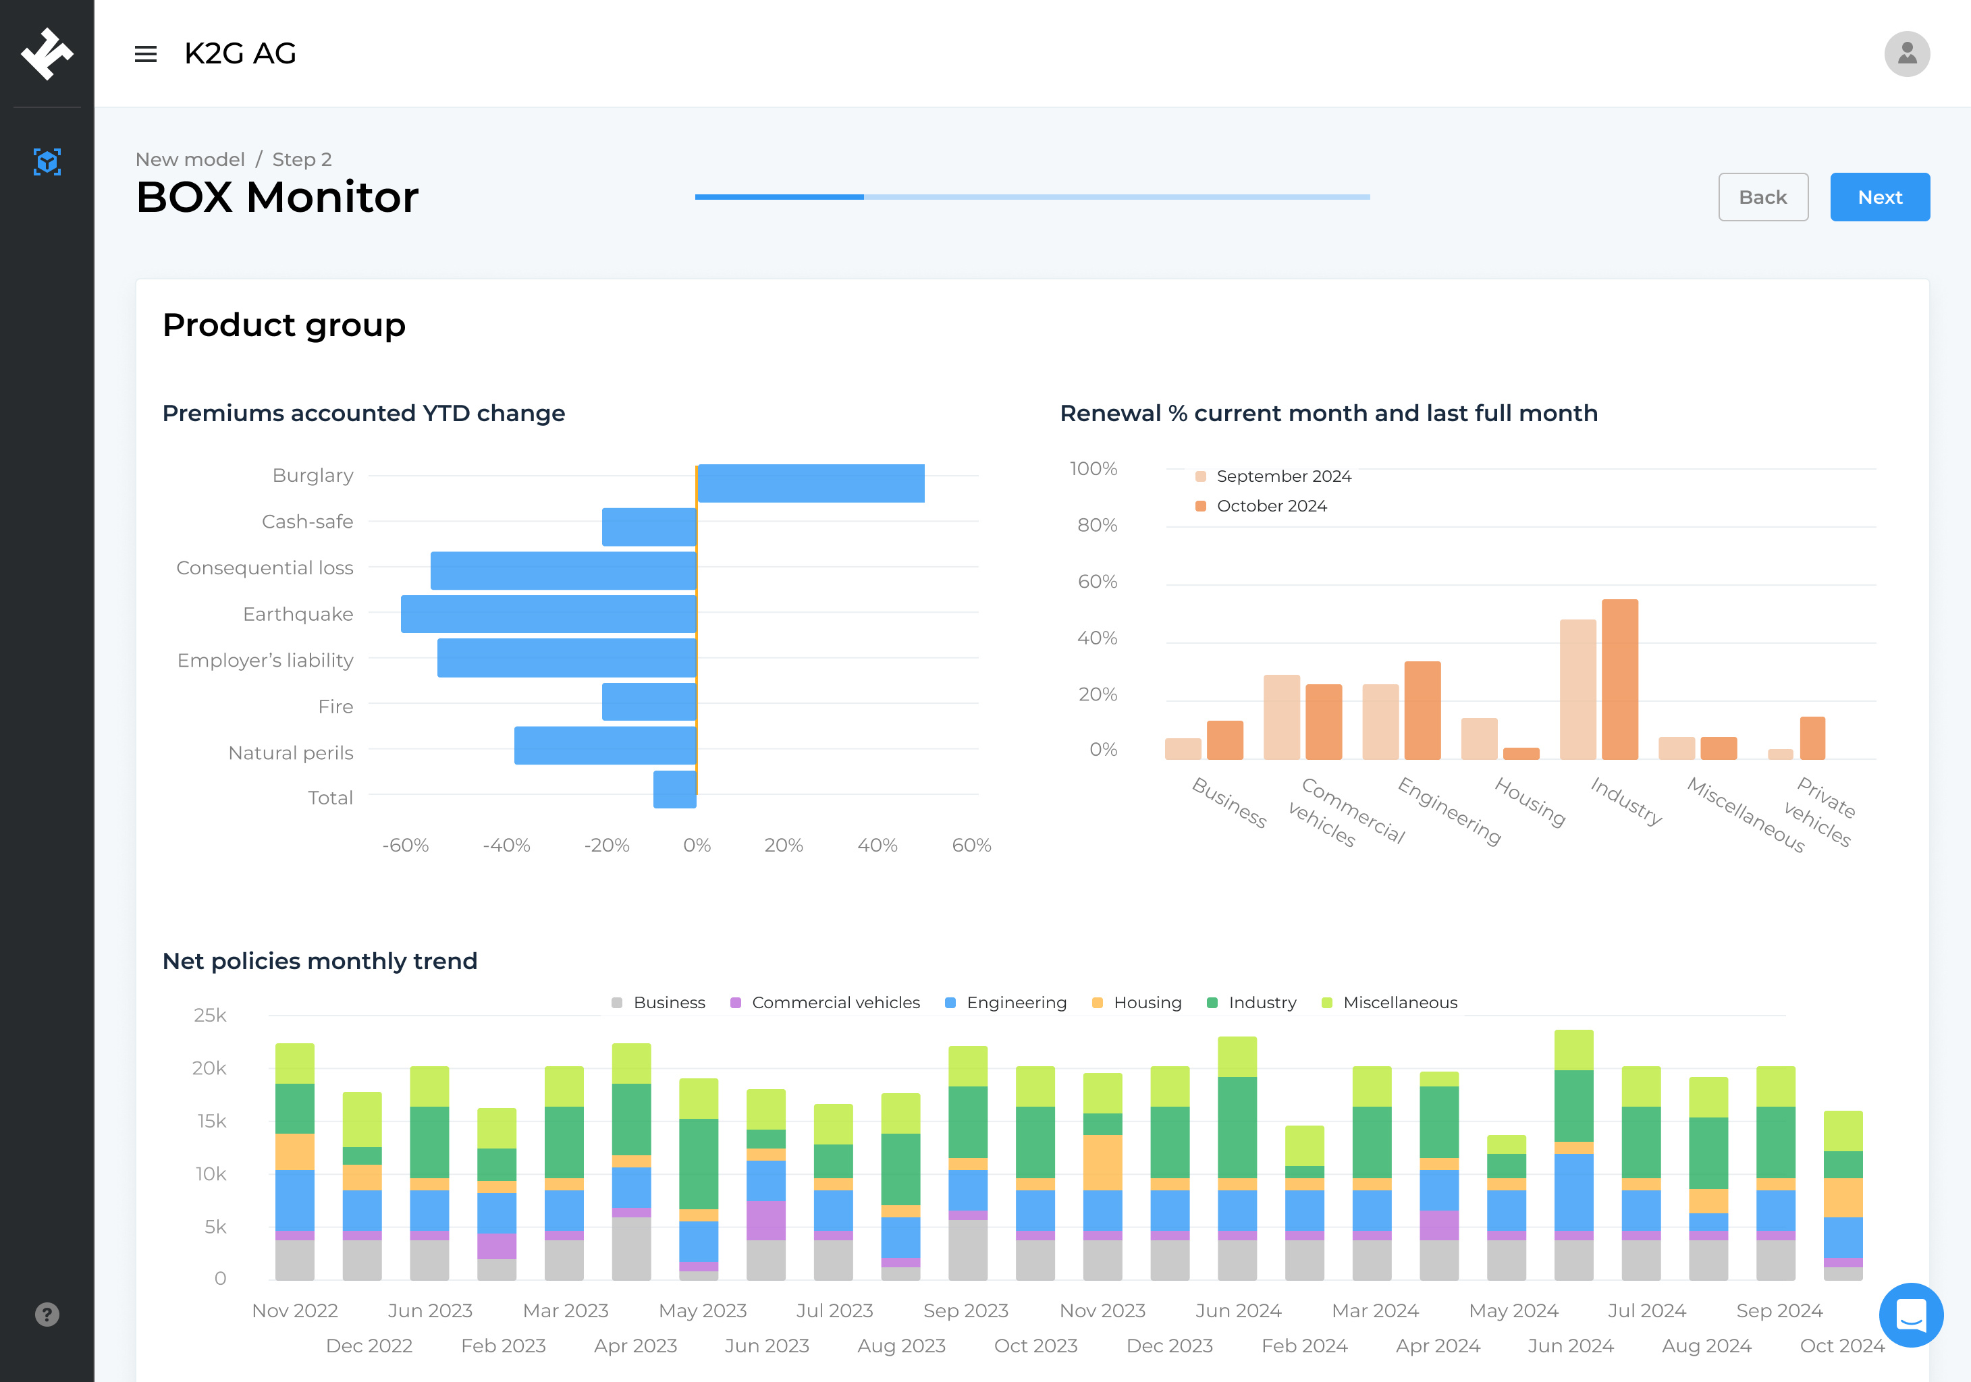Click the Step 2 breadcrumb
The width and height of the screenshot is (1971, 1382).
301,160
